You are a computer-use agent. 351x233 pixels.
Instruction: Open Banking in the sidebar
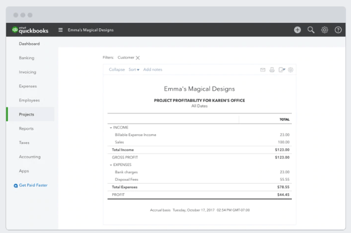[27, 58]
